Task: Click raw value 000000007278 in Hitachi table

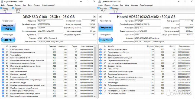Action: click(x=184, y=69)
